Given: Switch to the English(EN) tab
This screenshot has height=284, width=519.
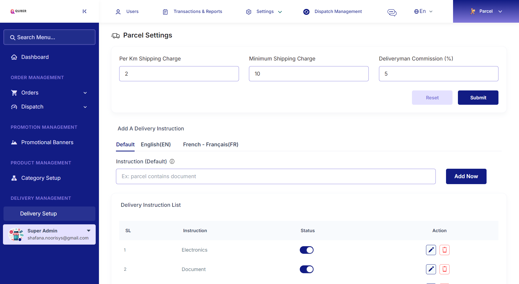Looking at the screenshot, I should (x=155, y=144).
